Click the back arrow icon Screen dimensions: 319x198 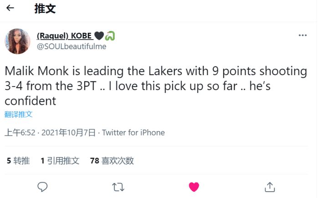(x=10, y=8)
